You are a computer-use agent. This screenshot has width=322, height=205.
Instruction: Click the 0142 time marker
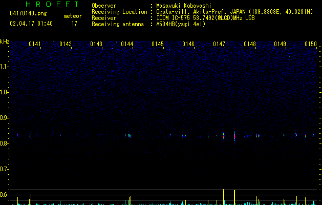tap(66, 44)
